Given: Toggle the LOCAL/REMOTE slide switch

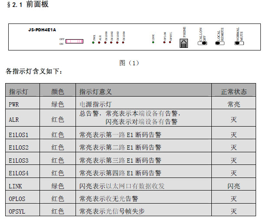Looking at the screenshot, I should [x=220, y=43].
